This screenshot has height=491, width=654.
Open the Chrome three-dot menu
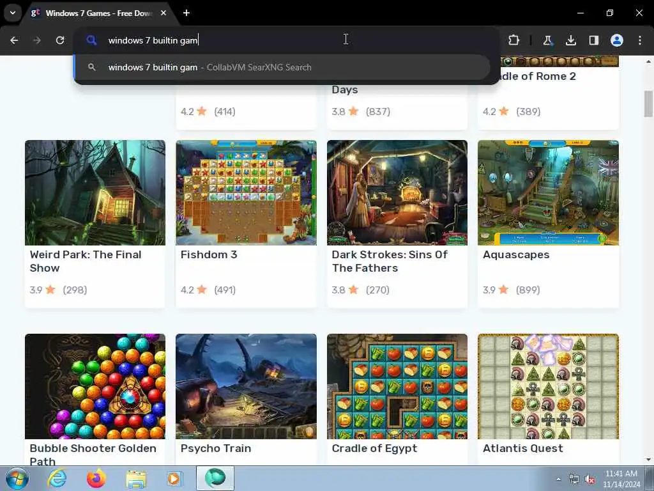[x=640, y=40]
